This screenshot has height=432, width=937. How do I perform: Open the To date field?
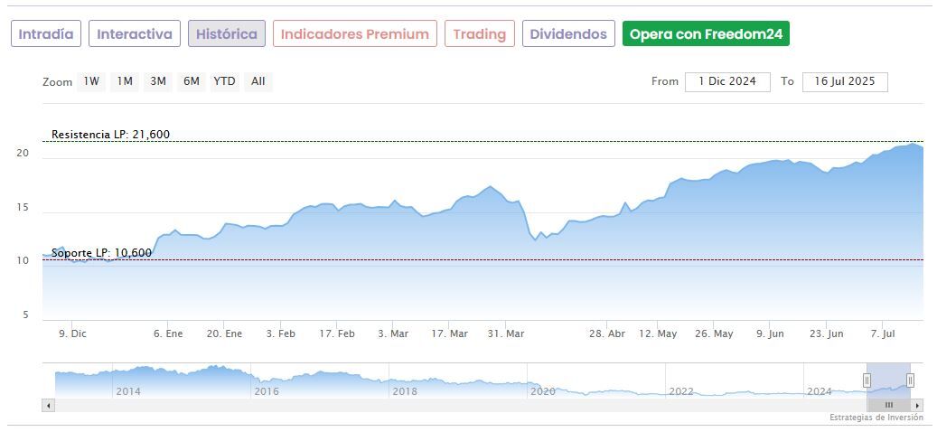click(845, 81)
